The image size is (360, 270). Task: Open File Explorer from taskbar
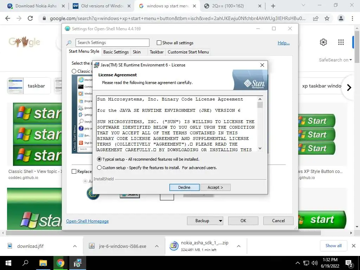[x=43, y=263]
